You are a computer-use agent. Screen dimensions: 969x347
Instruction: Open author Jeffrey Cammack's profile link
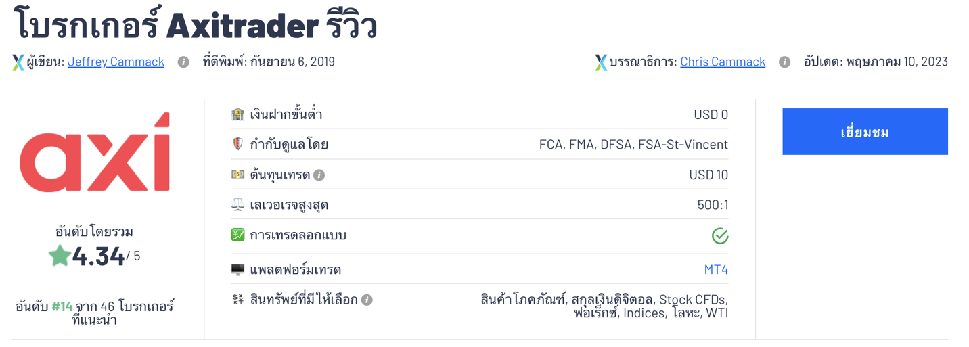(x=116, y=62)
